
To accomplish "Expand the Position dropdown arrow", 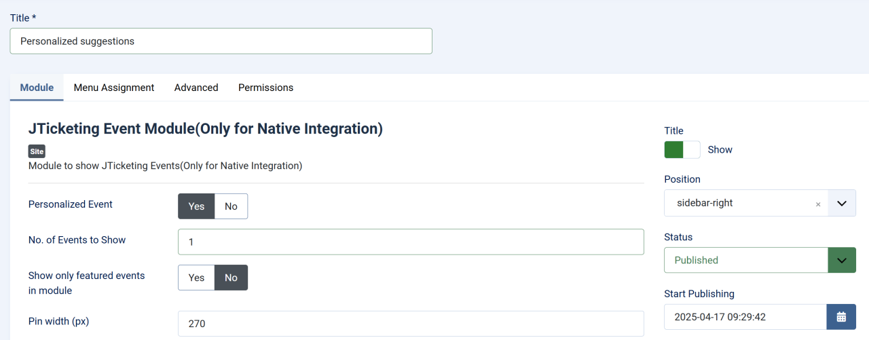I will coord(842,203).
